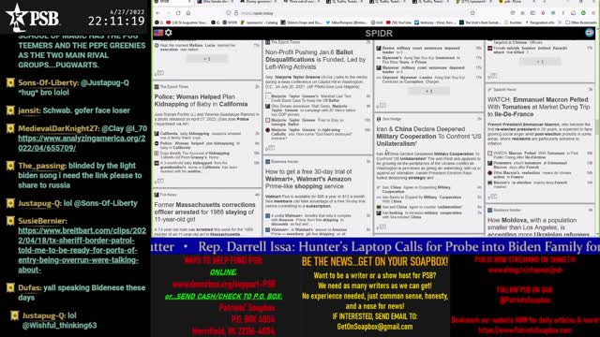Click the US flag region icon

pos(158,33)
